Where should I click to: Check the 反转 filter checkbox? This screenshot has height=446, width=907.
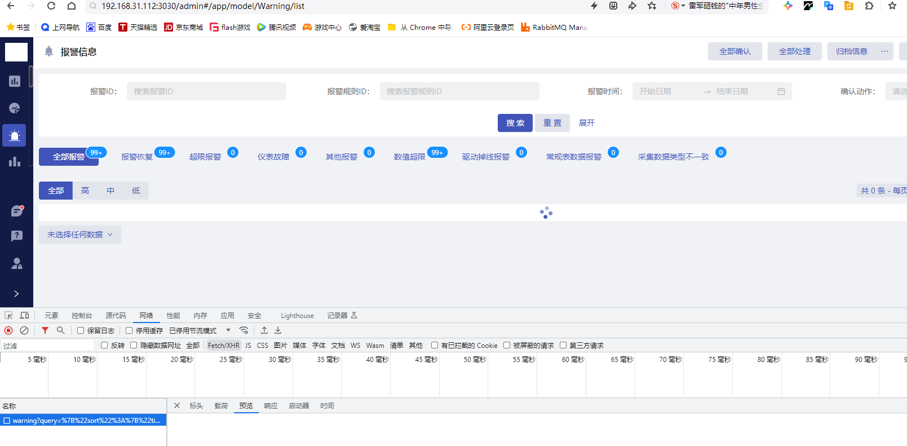104,345
